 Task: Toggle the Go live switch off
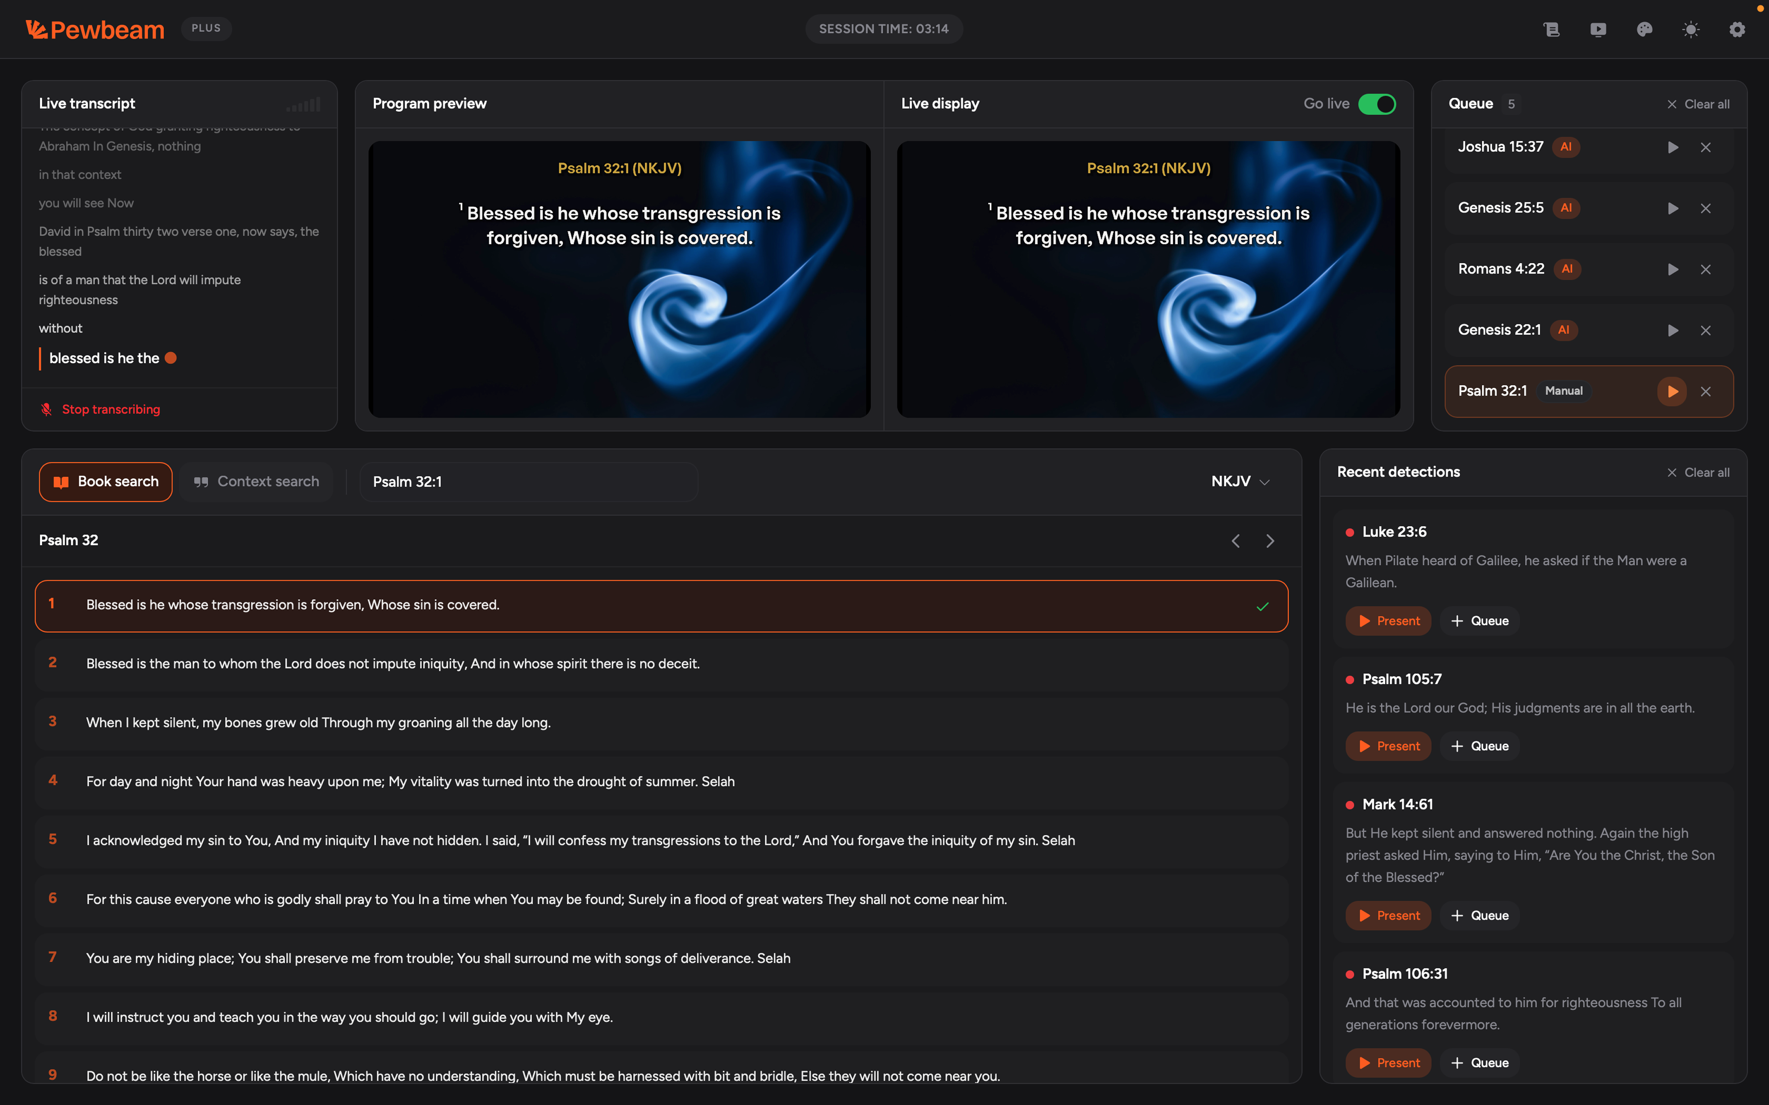[x=1377, y=104]
